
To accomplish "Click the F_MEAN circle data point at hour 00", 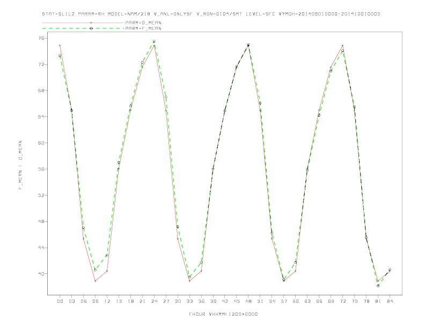I will pos(60,56).
